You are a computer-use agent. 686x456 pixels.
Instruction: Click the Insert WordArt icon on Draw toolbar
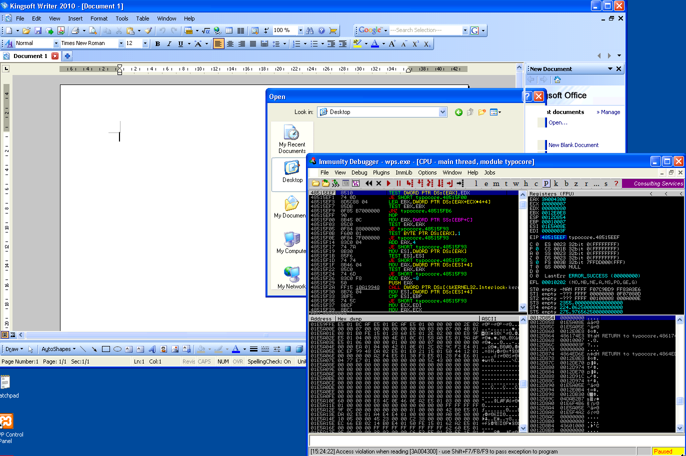click(x=152, y=349)
